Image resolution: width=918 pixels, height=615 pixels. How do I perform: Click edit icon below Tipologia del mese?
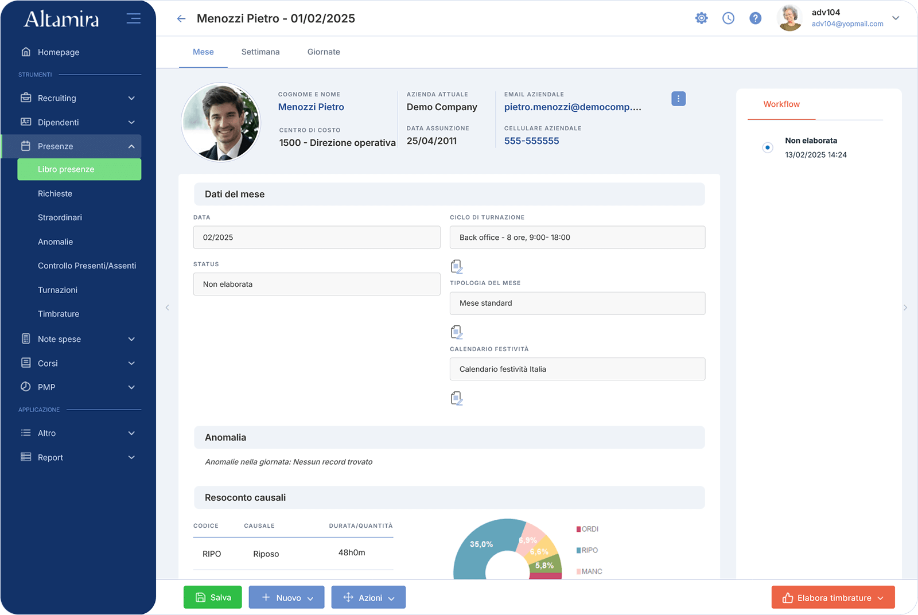[x=457, y=332]
